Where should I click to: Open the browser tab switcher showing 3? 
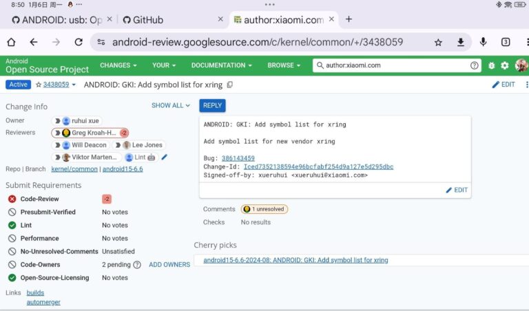click(x=506, y=42)
